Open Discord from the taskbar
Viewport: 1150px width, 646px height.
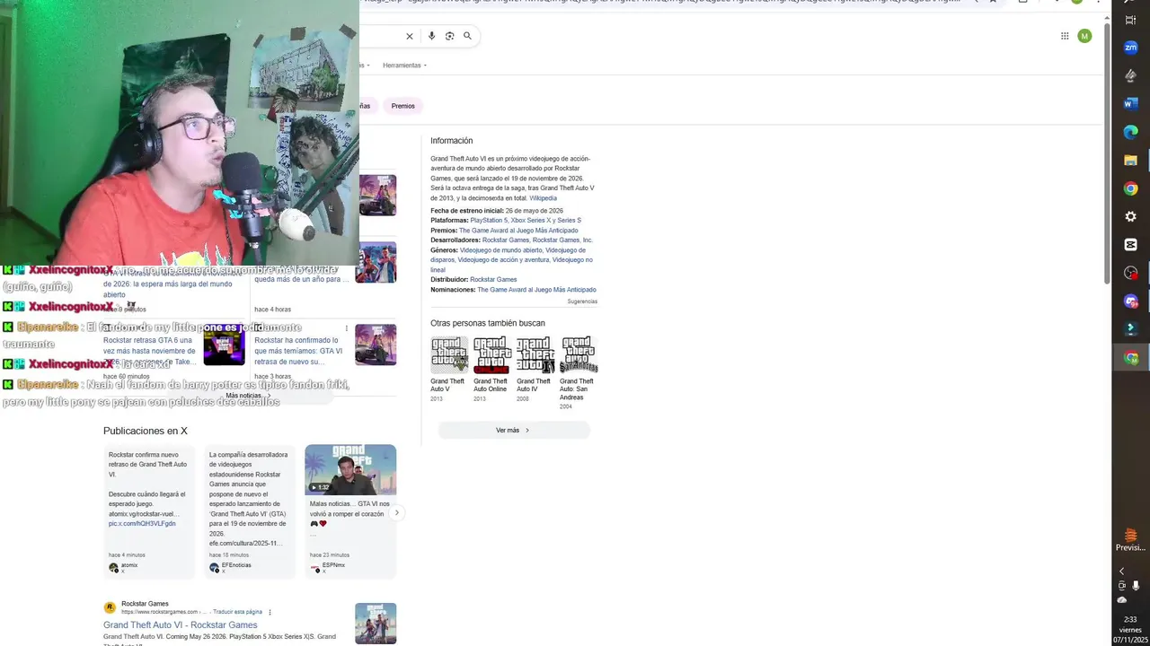[x=1130, y=301]
